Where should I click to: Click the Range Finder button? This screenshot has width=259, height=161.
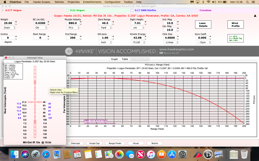pos(115,143)
